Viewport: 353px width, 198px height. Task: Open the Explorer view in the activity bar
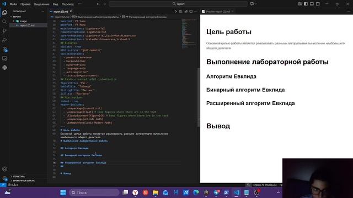[x=4, y=13]
